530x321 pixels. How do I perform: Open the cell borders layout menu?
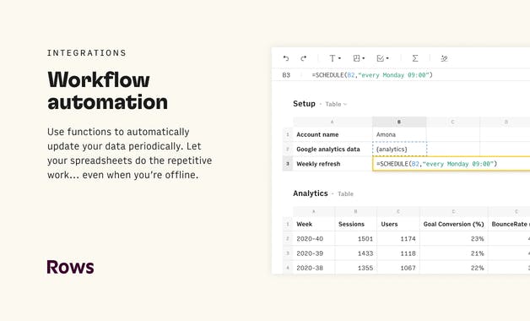[359, 58]
